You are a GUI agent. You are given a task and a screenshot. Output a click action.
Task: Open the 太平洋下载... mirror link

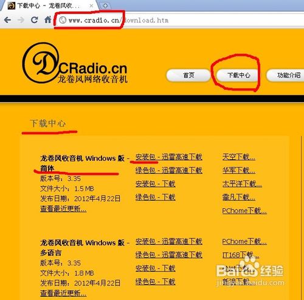pyautogui.click(x=242, y=184)
